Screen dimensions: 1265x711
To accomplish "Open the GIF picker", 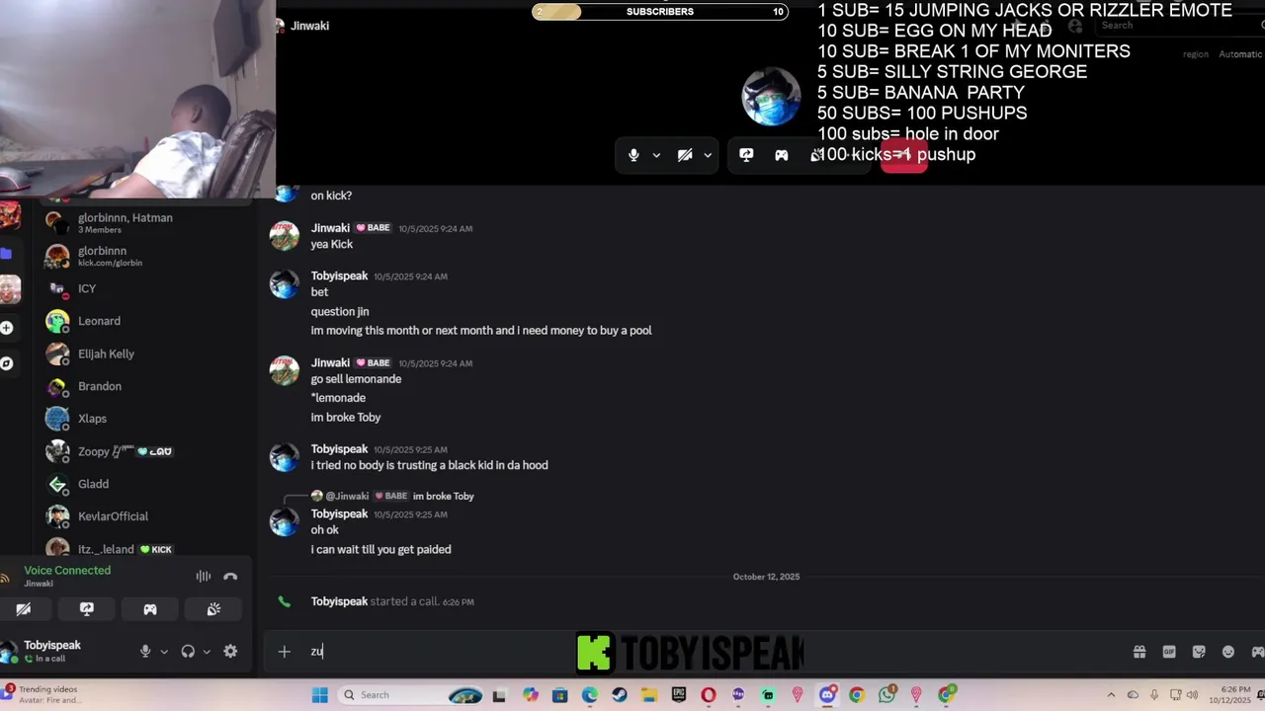I will click(1169, 652).
